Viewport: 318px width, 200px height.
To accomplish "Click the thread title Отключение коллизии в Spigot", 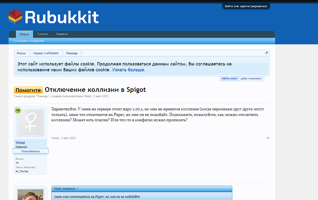I will [x=95, y=89].
